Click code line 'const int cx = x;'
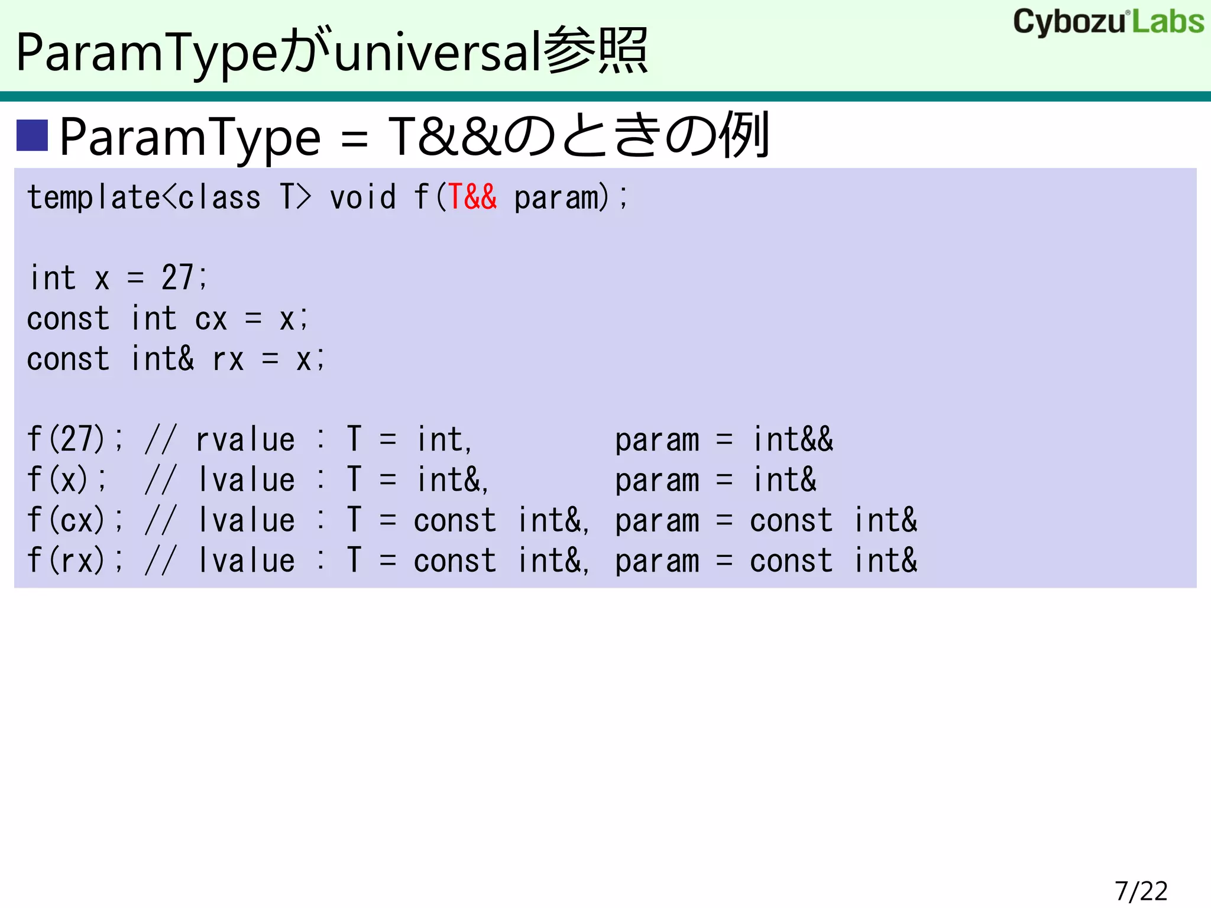 click(168, 319)
